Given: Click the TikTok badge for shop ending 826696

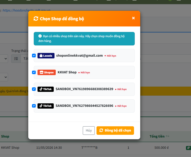Looking at the screenshot, I should coord(45,106).
